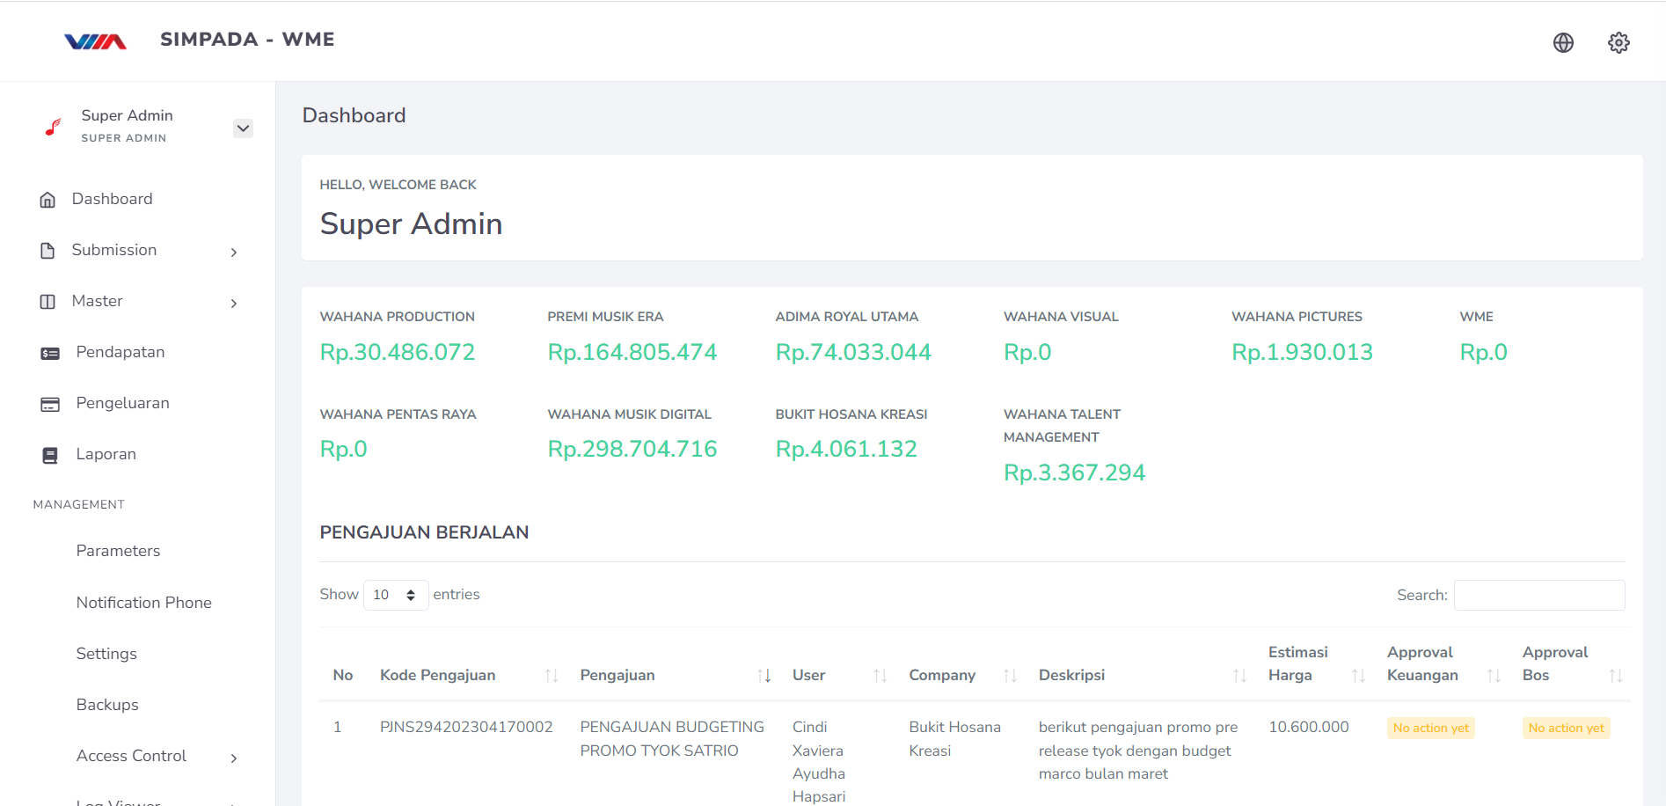Screen dimensions: 1666x806
Task: Open the Dashboard using the home icon
Action: pyautogui.click(x=47, y=199)
